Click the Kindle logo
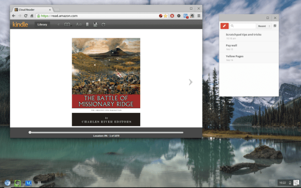This screenshot has width=301, height=188. pyautogui.click(x=20, y=24)
